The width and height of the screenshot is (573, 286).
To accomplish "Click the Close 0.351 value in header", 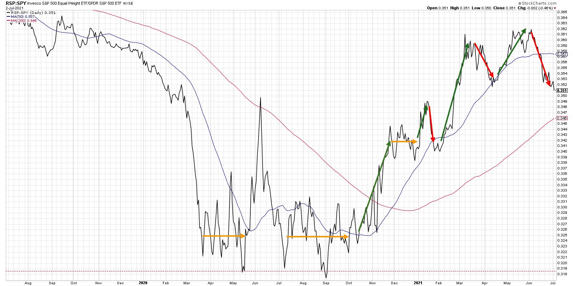I will pyautogui.click(x=511, y=8).
